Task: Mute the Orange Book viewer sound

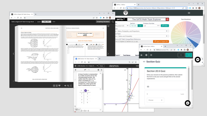Action: coord(65,86)
